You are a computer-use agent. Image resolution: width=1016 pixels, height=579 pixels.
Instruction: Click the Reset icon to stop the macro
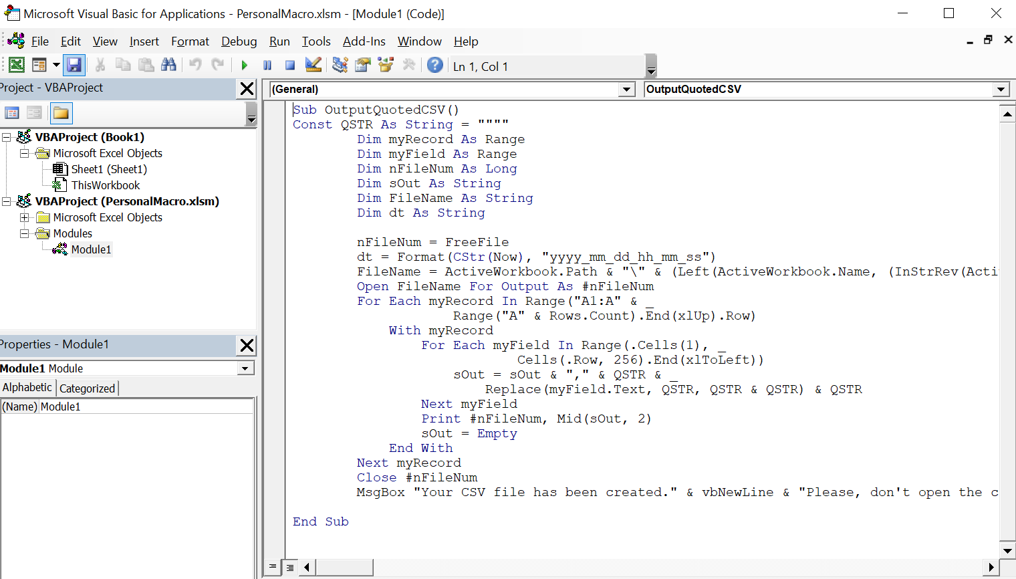coord(289,65)
